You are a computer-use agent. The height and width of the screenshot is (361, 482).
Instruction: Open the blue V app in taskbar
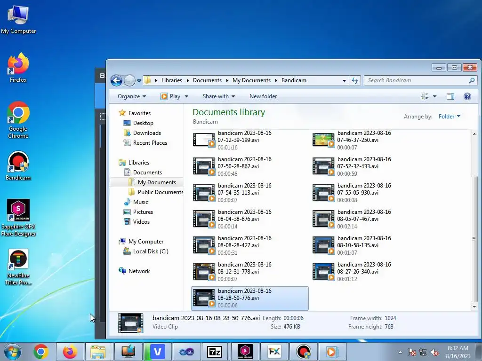157,352
